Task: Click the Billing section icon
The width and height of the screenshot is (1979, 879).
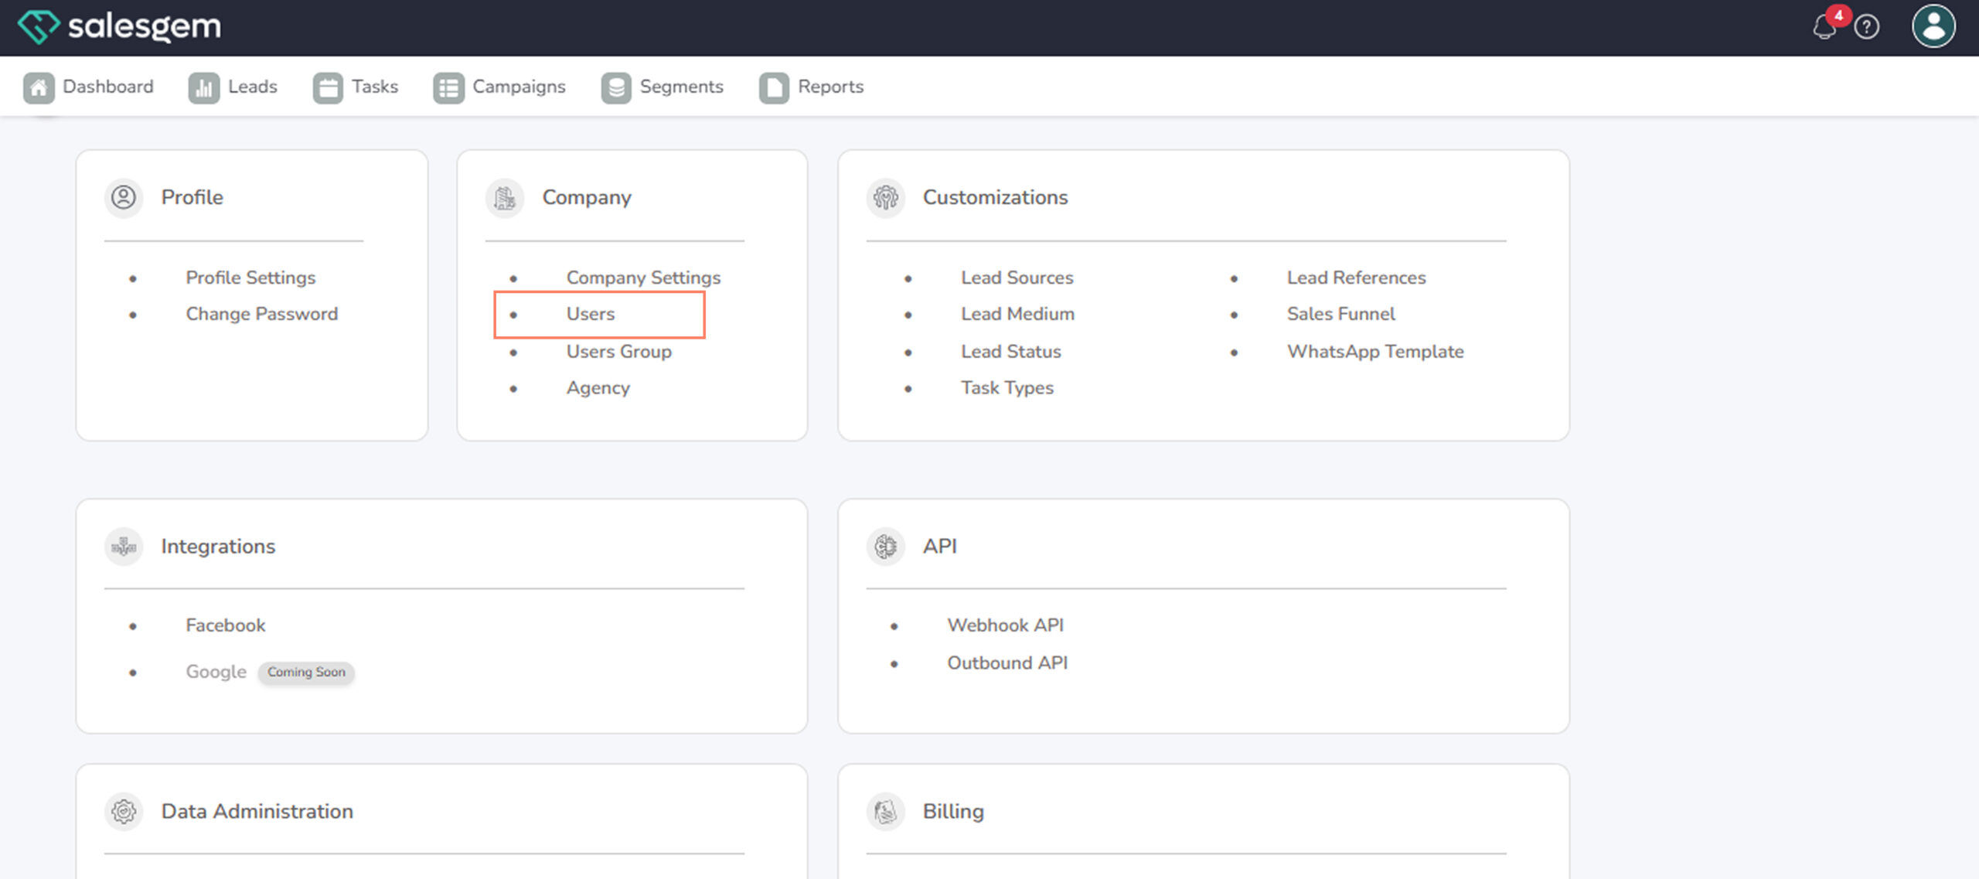Action: pos(885,812)
